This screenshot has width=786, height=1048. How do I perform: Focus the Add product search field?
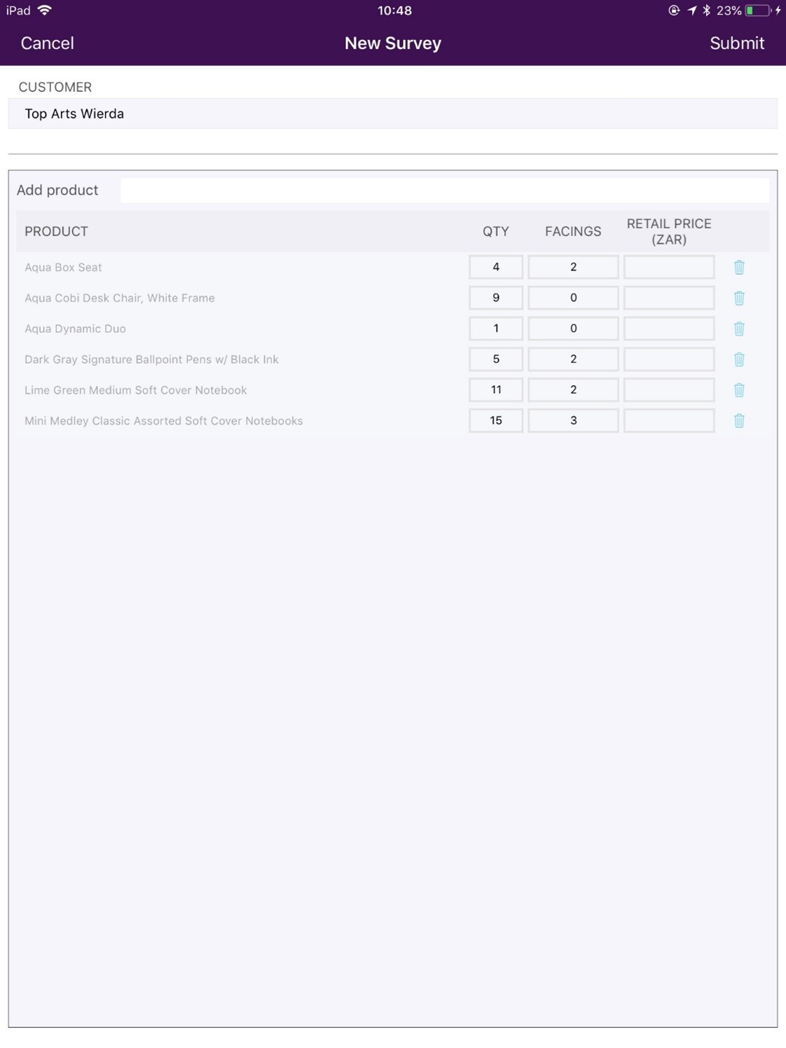pyautogui.click(x=444, y=190)
